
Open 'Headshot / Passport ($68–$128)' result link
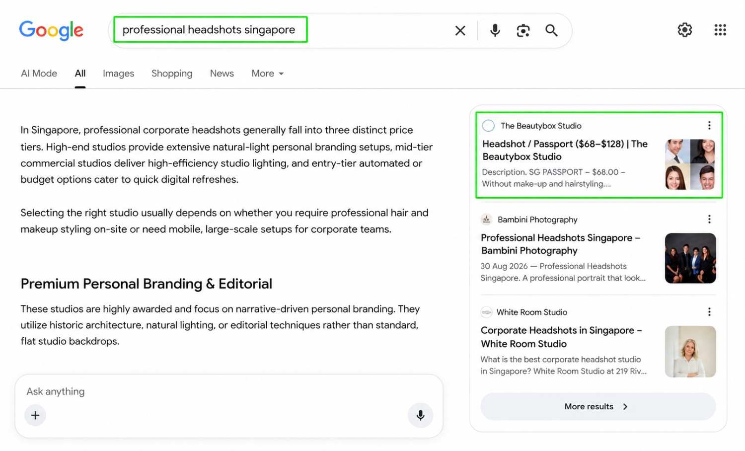[565, 150]
